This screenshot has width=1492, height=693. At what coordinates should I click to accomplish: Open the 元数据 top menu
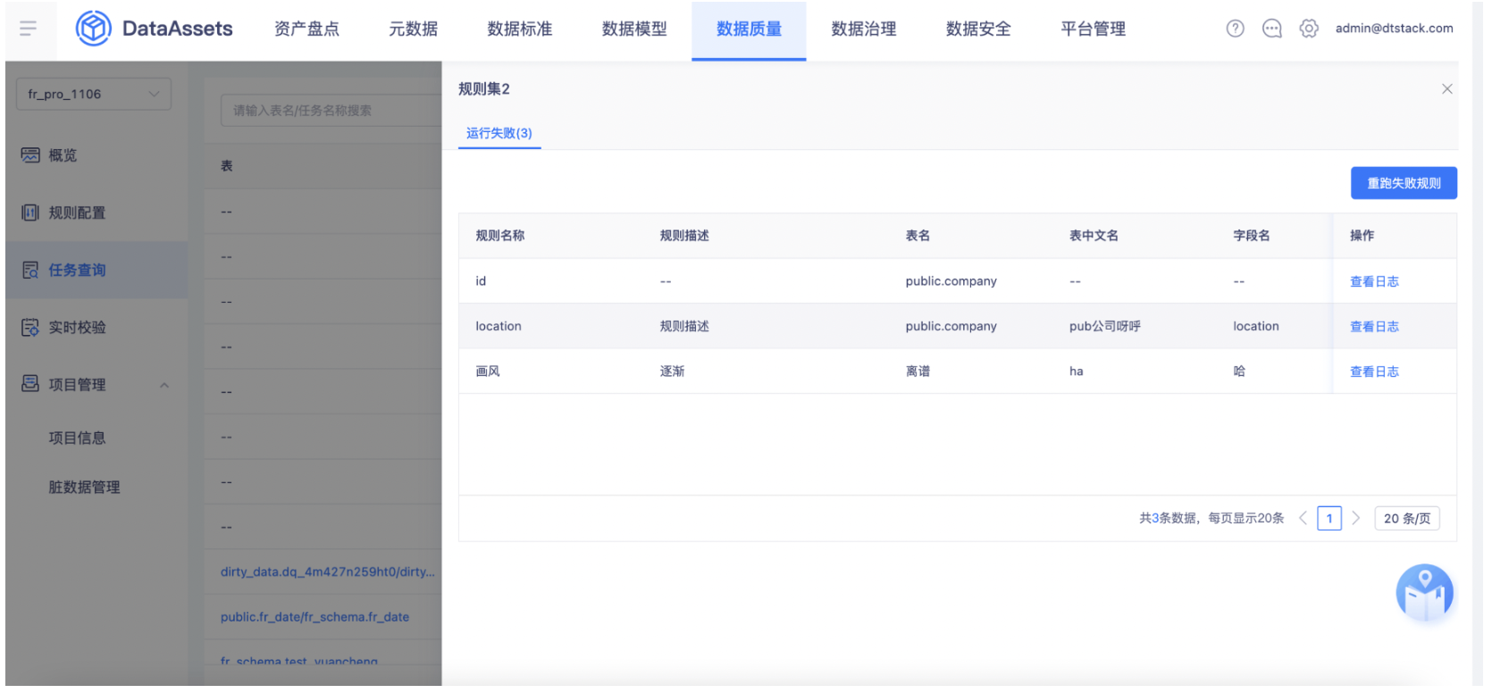point(413,29)
